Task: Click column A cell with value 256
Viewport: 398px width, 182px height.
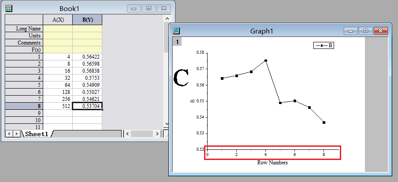Action: (58, 99)
